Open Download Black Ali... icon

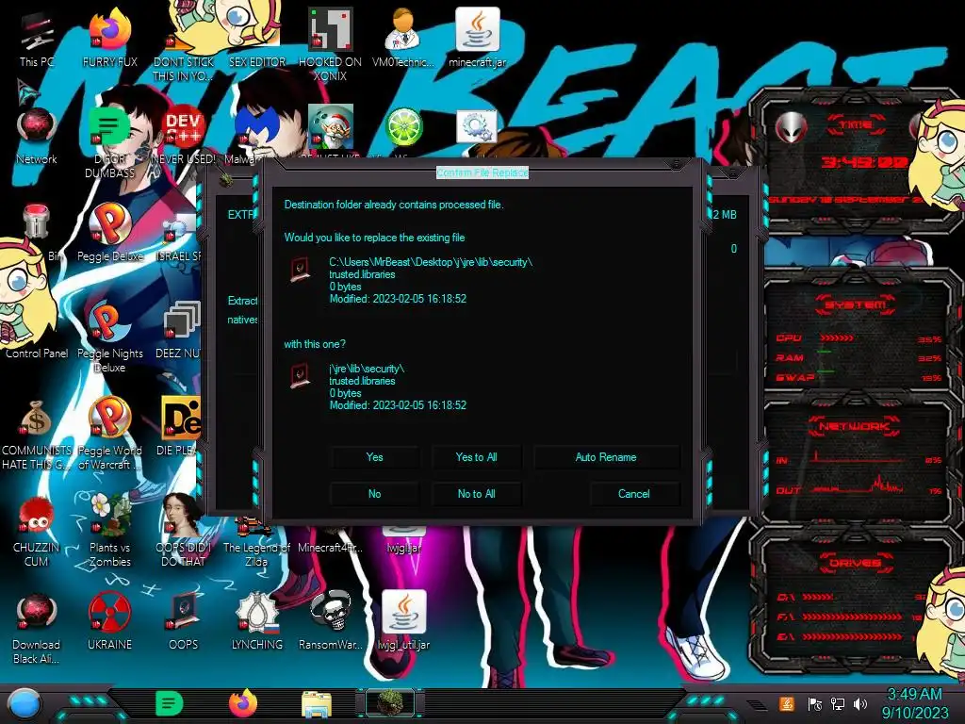coord(37,629)
